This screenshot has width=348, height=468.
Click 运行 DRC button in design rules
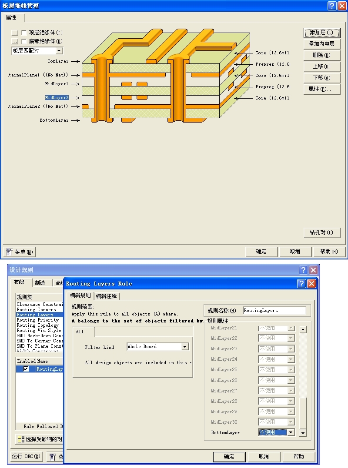[26, 456]
